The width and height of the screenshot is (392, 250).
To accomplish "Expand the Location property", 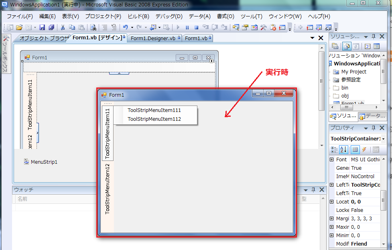I will [x=331, y=201].
